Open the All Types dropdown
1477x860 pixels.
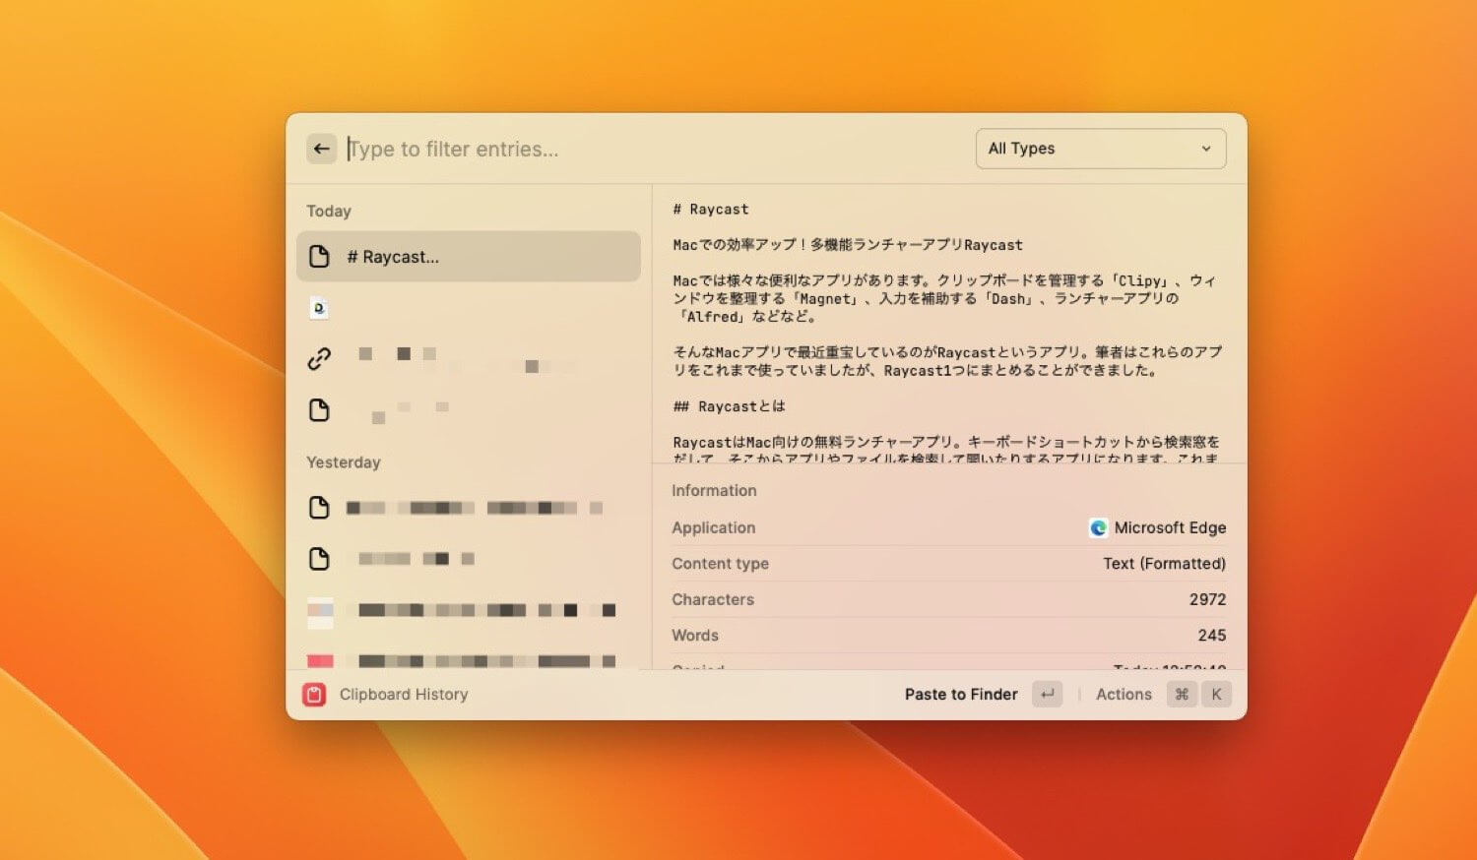1101,149
